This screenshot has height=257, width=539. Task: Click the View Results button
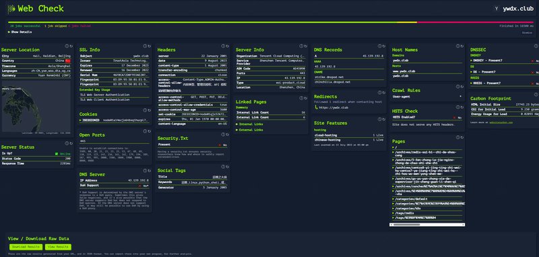pyautogui.click(x=58, y=247)
